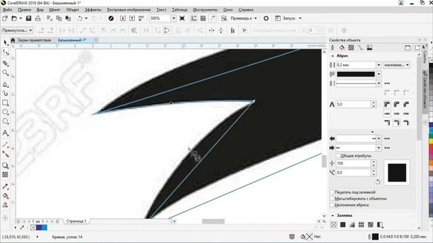Select the Crop tool
Screen dimensions: 433x243
pos(5,63)
